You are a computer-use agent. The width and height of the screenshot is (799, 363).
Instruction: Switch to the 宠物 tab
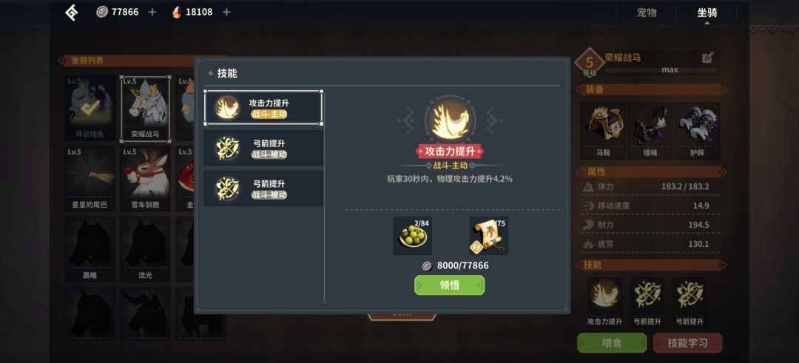tap(647, 13)
